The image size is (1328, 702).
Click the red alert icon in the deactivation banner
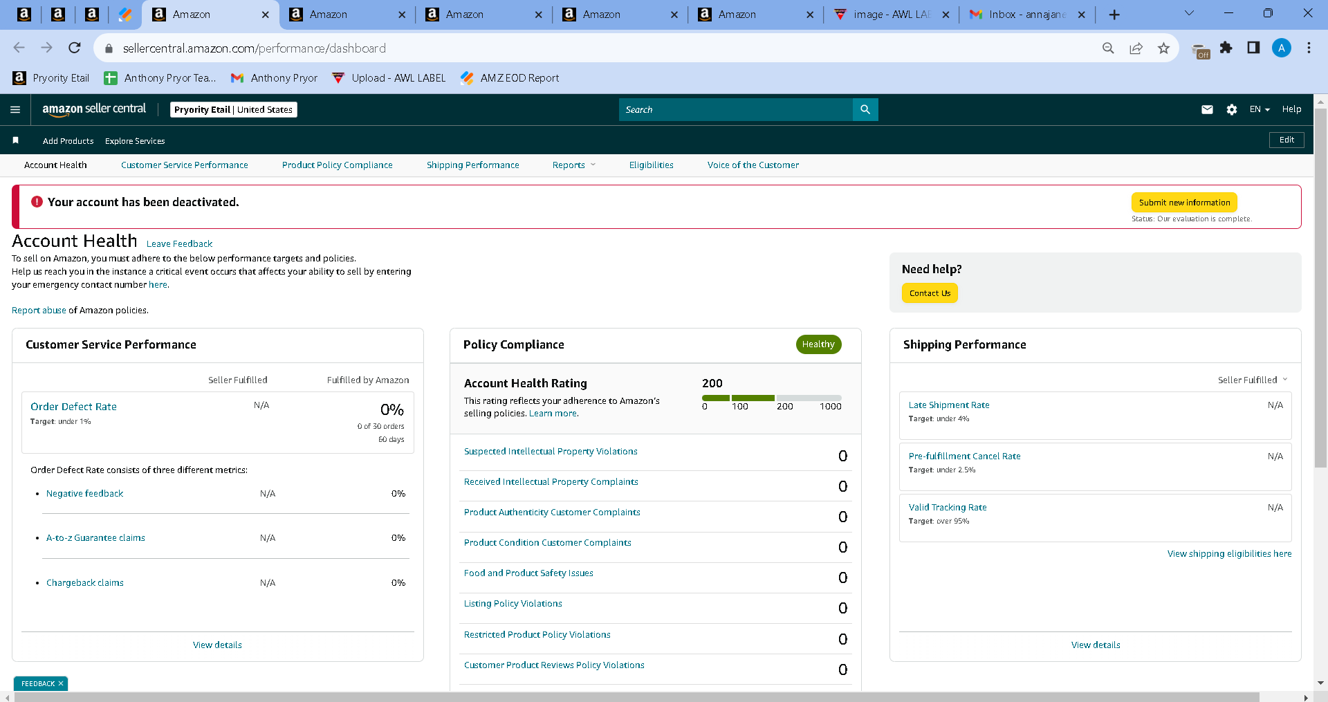tap(37, 202)
